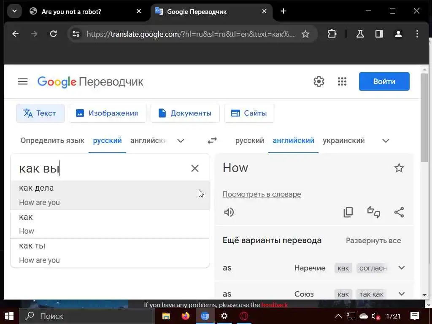Pick the 'как дела' suggestion
The height and width of the screenshot is (324, 432).
coord(110,195)
